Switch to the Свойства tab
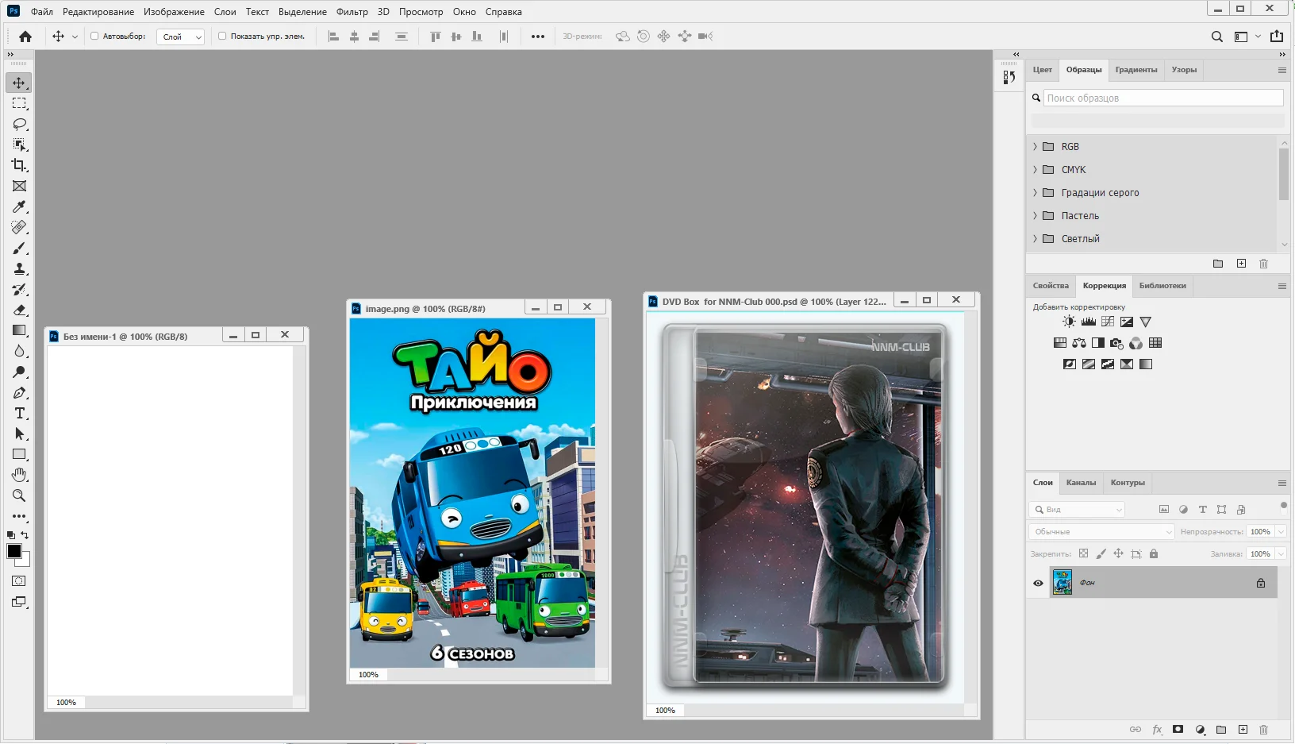The height and width of the screenshot is (744, 1295). 1051,286
